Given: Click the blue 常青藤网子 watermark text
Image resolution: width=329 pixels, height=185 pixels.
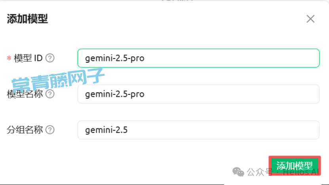Looking at the screenshot, I should pyautogui.click(x=58, y=80).
